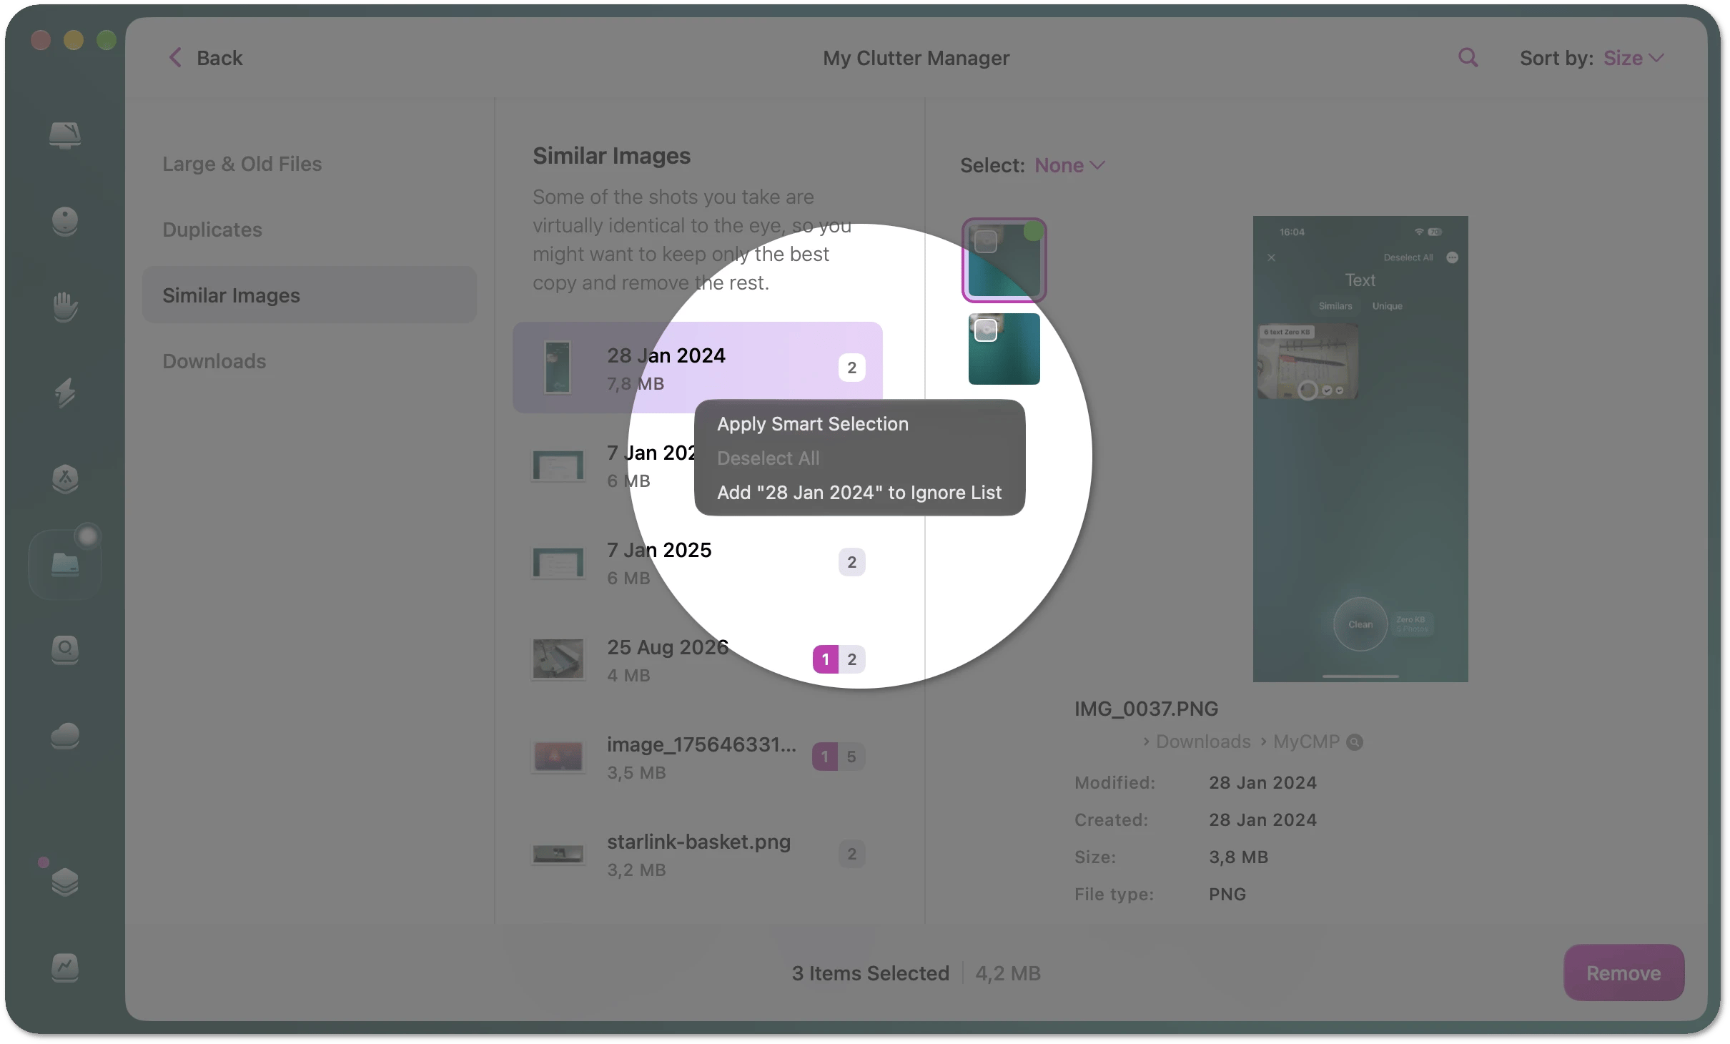Image resolution: width=1730 pixels, height=1044 pixels.
Task: Open My Clutter folder icon in sidebar
Action: click(x=65, y=564)
